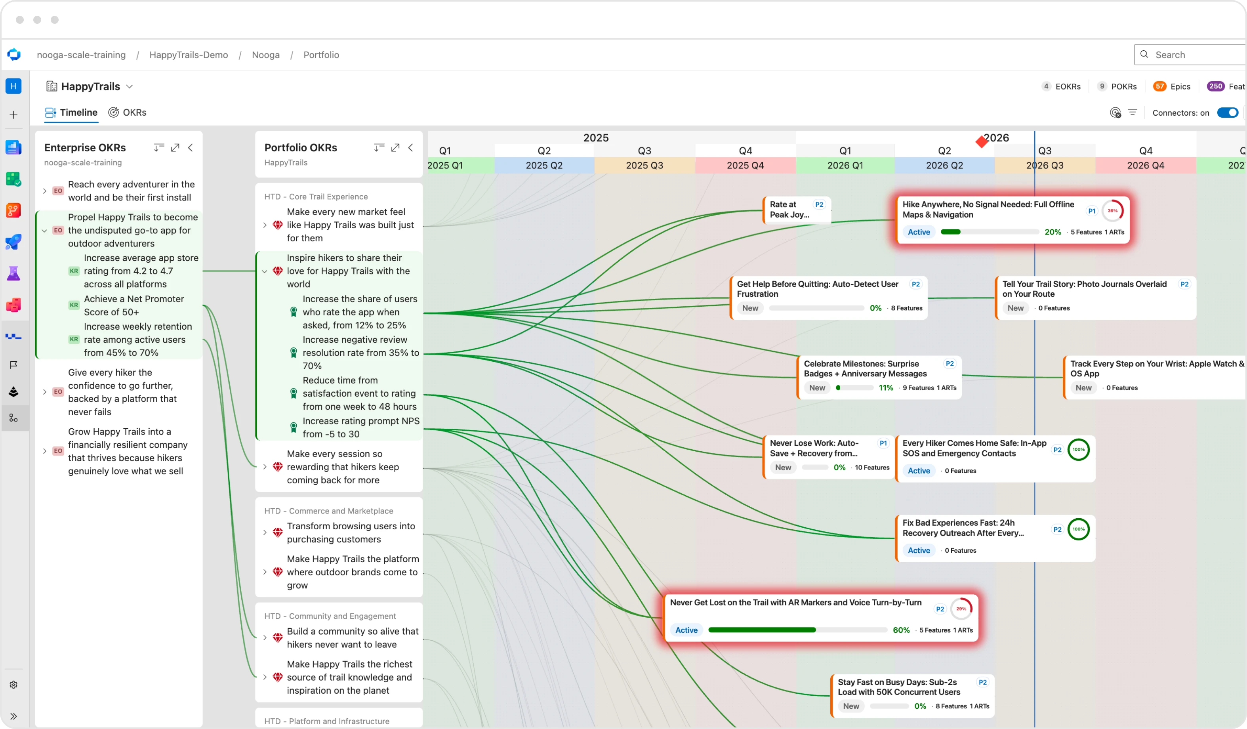Go to Nooga breadcrumb

(266, 55)
